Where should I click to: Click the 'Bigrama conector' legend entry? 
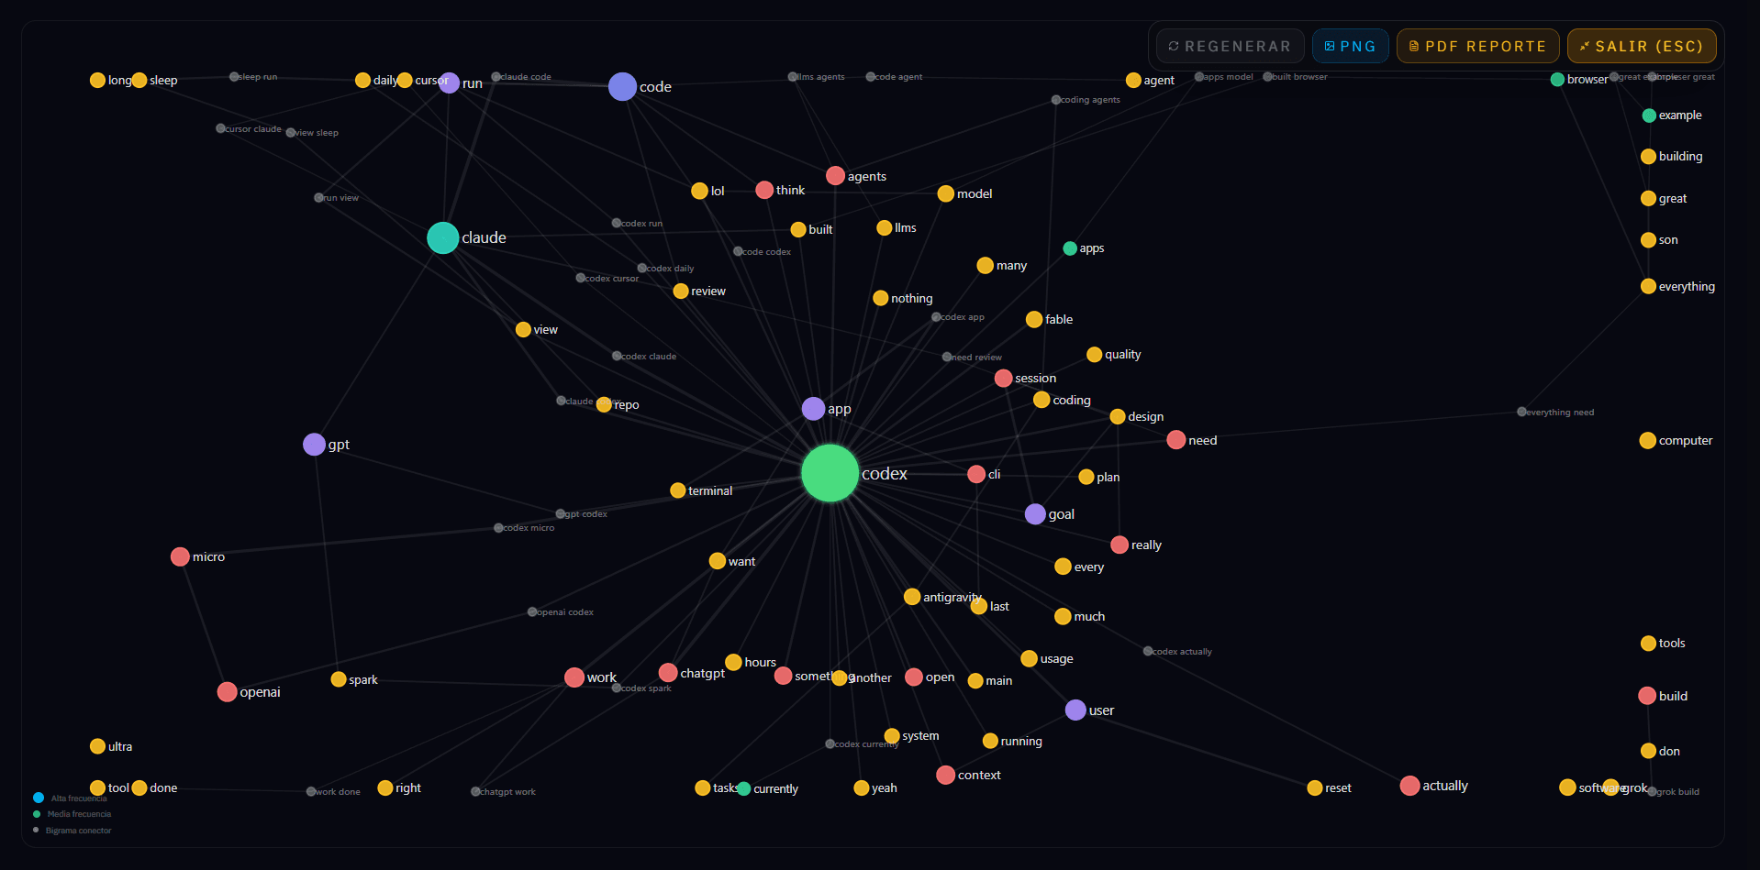tap(72, 831)
